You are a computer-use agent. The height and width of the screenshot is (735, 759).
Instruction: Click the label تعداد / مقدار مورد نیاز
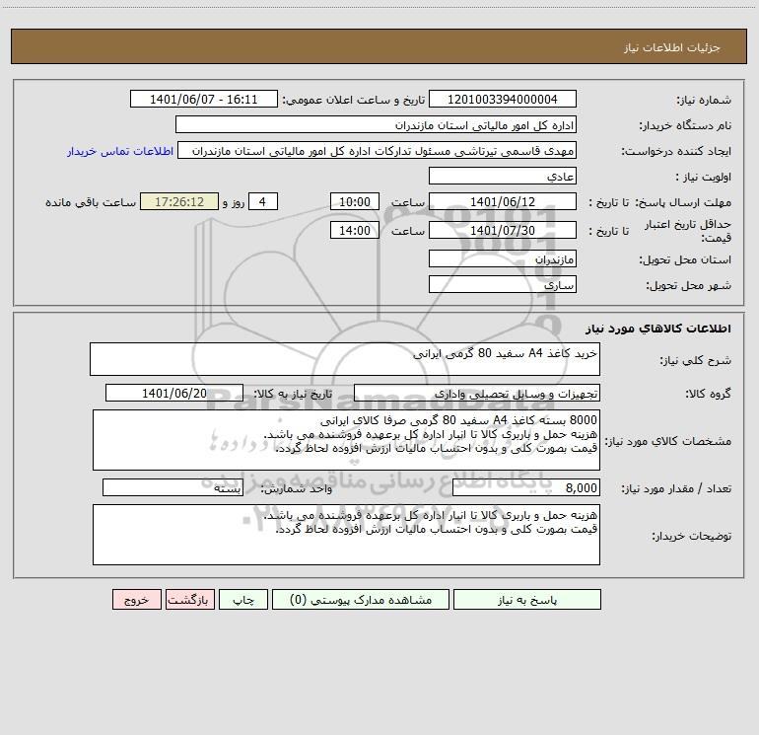[x=676, y=489]
